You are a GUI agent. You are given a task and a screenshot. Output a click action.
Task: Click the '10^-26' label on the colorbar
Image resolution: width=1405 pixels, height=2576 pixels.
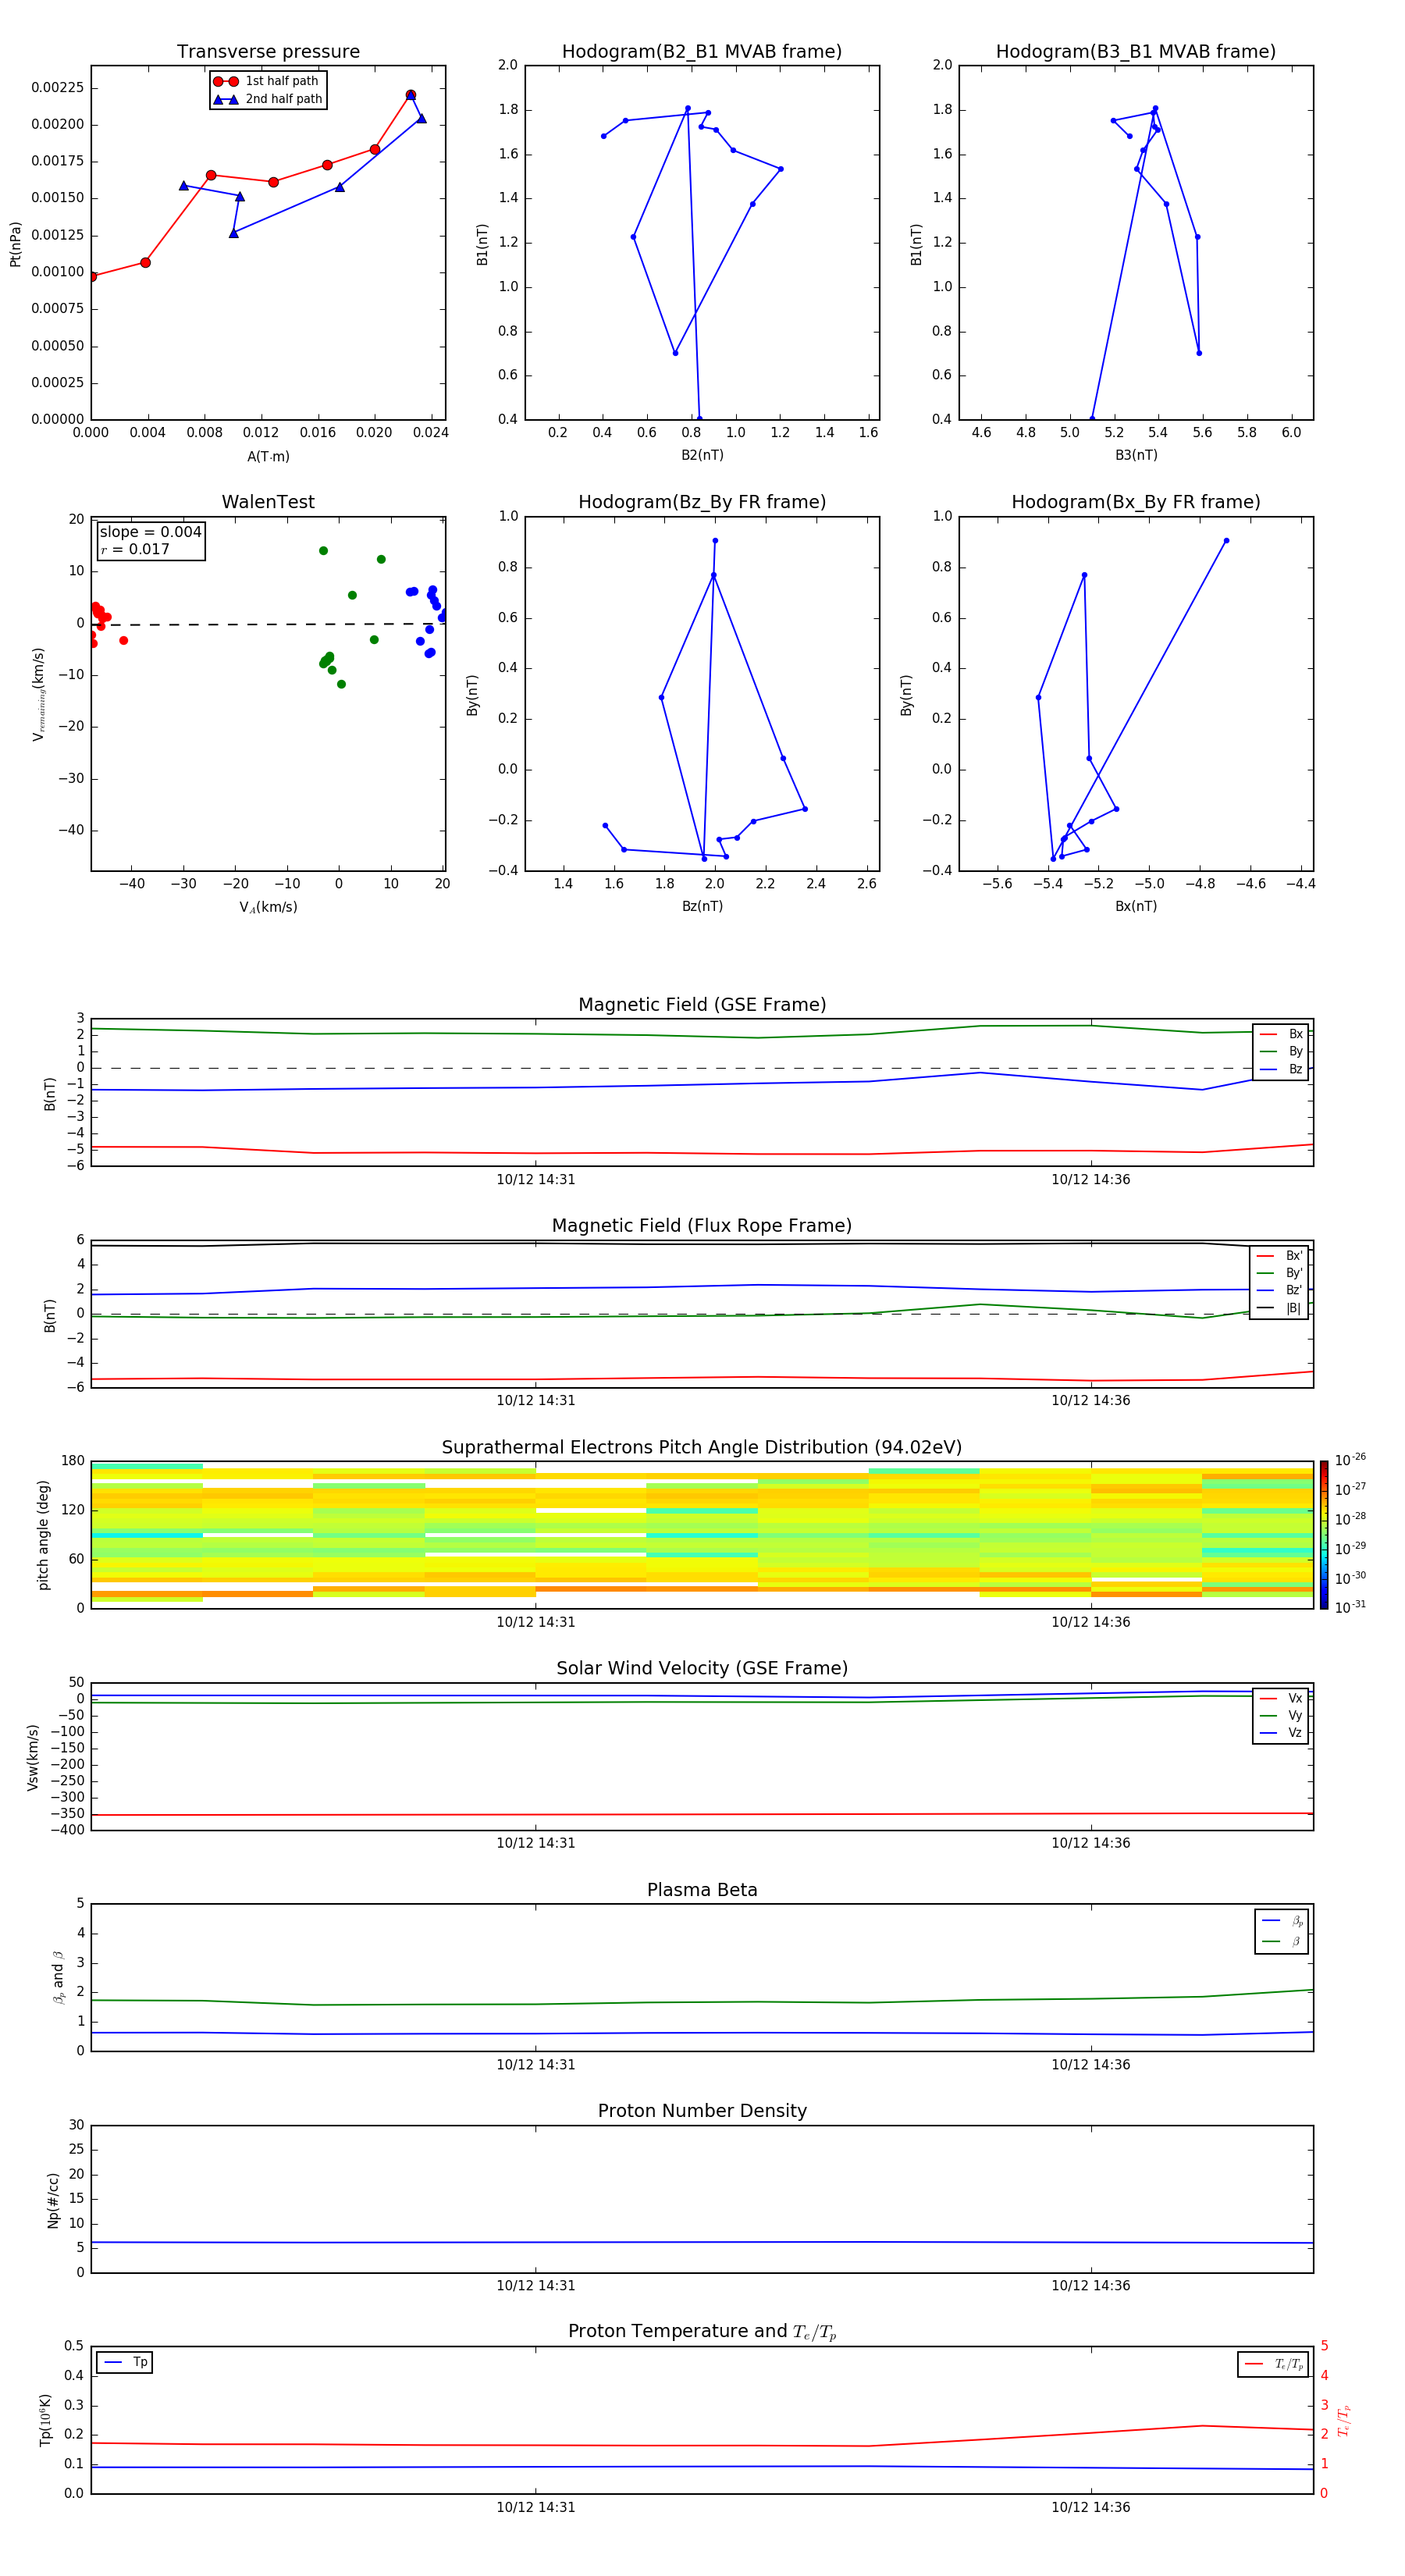point(1350,1460)
